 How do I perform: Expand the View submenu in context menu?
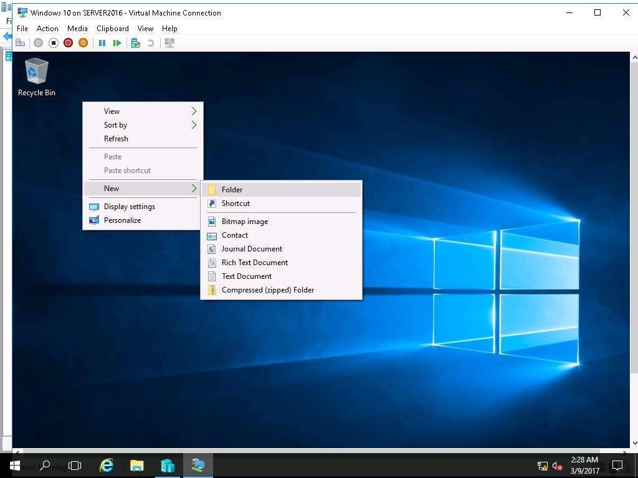coord(143,111)
